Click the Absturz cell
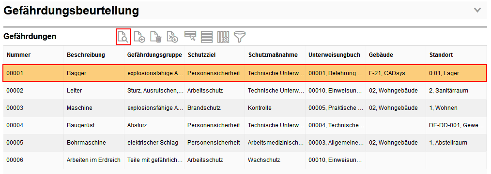 point(154,125)
